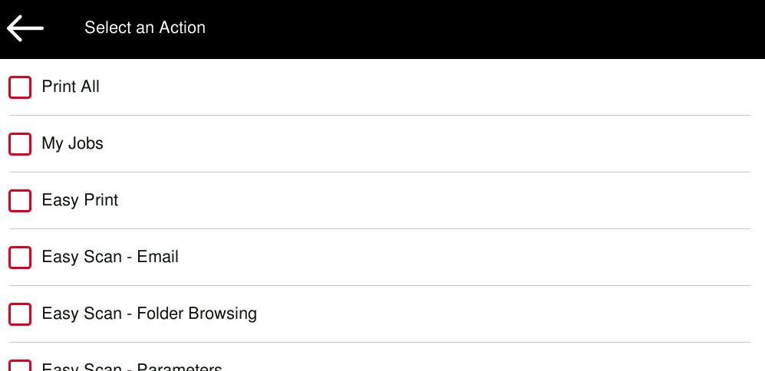Tap the "Easy Scan - Email" label text
The height and width of the screenshot is (371, 765).
[110, 257]
